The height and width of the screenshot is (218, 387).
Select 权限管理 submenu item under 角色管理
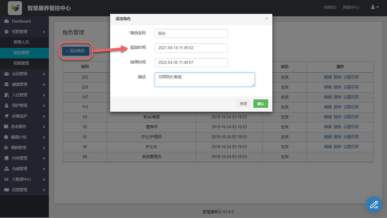tap(21, 63)
